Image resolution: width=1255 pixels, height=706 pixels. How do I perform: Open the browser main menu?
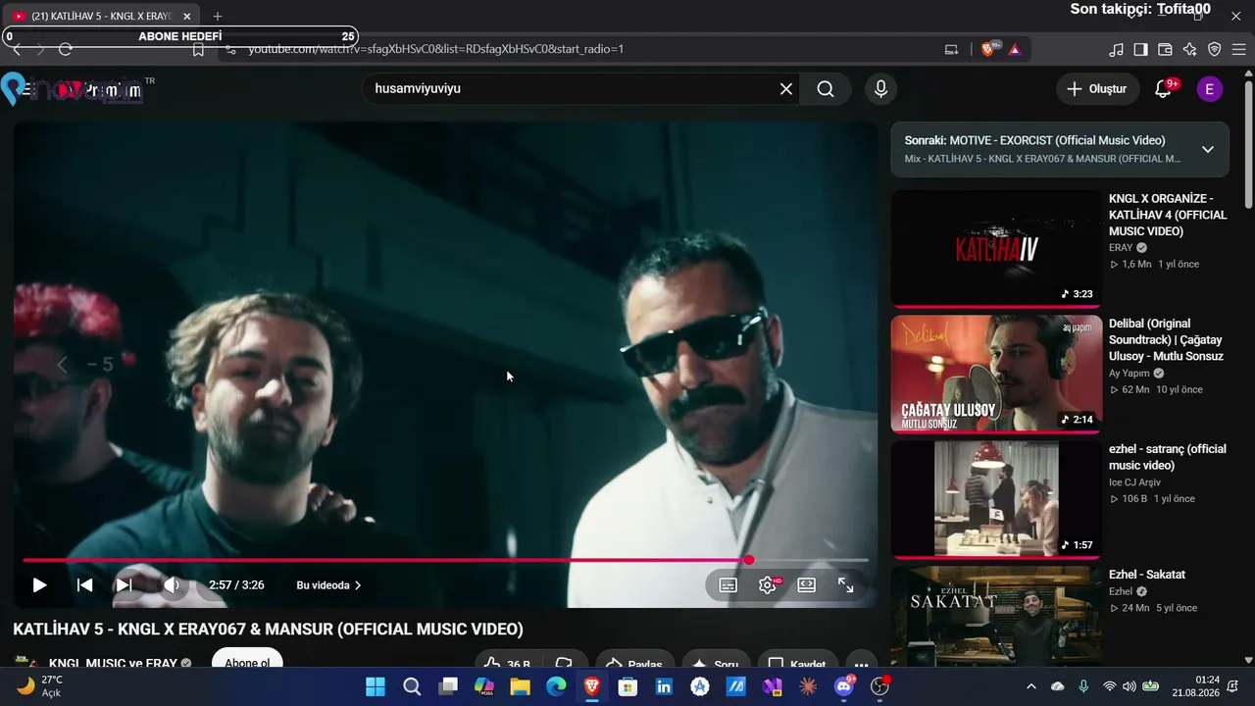tap(1238, 49)
